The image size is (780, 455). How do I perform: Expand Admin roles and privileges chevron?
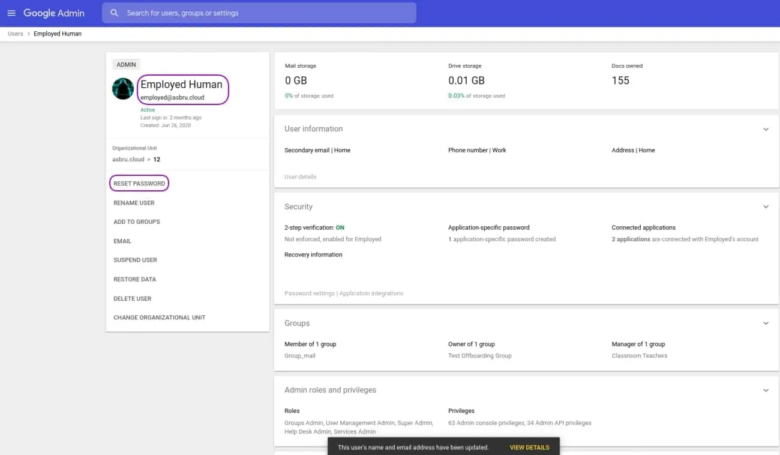click(766, 390)
